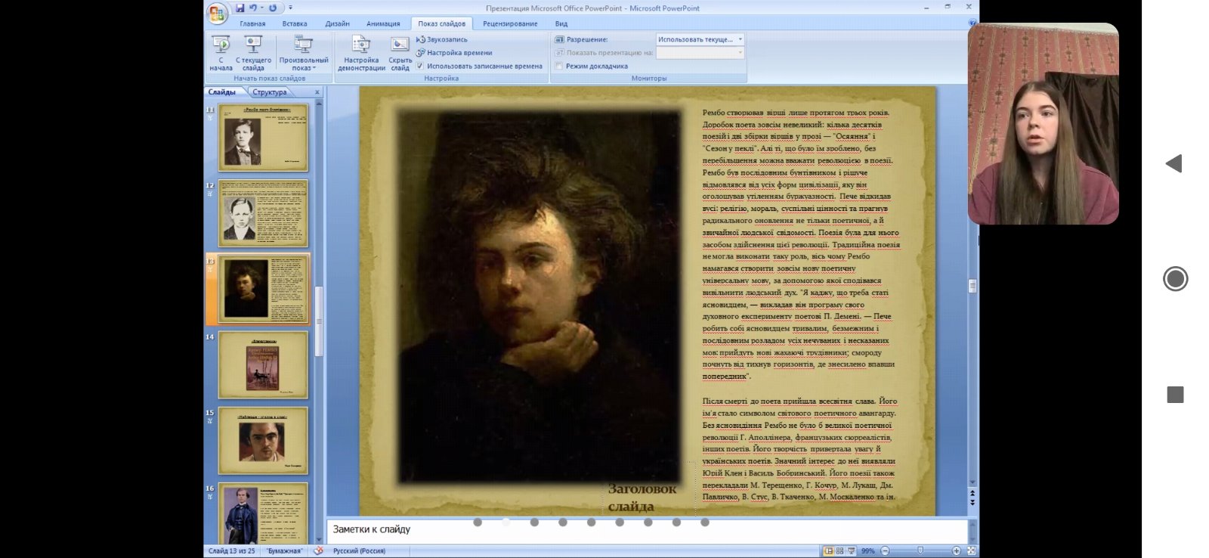Select the Rimbaud portrait image on slide
The width and height of the screenshot is (1209, 558).
(540, 296)
